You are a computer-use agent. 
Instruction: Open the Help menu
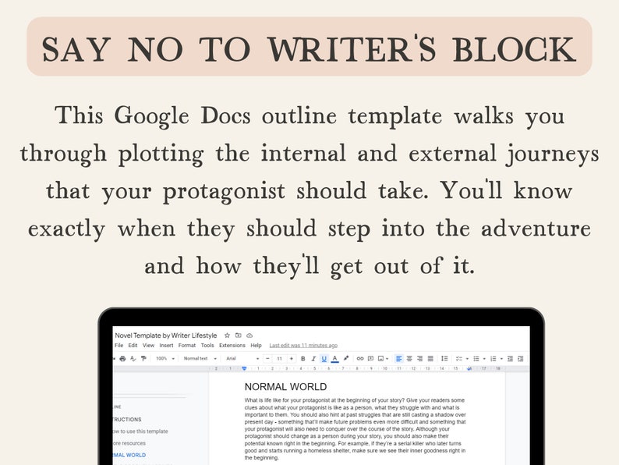(256, 346)
